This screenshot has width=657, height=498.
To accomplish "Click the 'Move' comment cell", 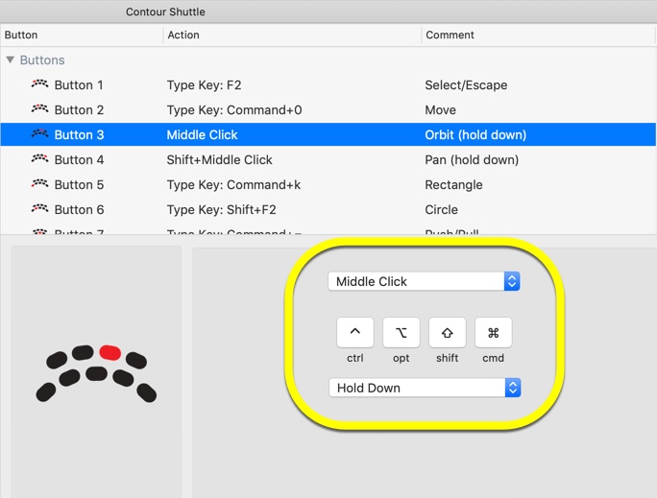I will 440,110.
